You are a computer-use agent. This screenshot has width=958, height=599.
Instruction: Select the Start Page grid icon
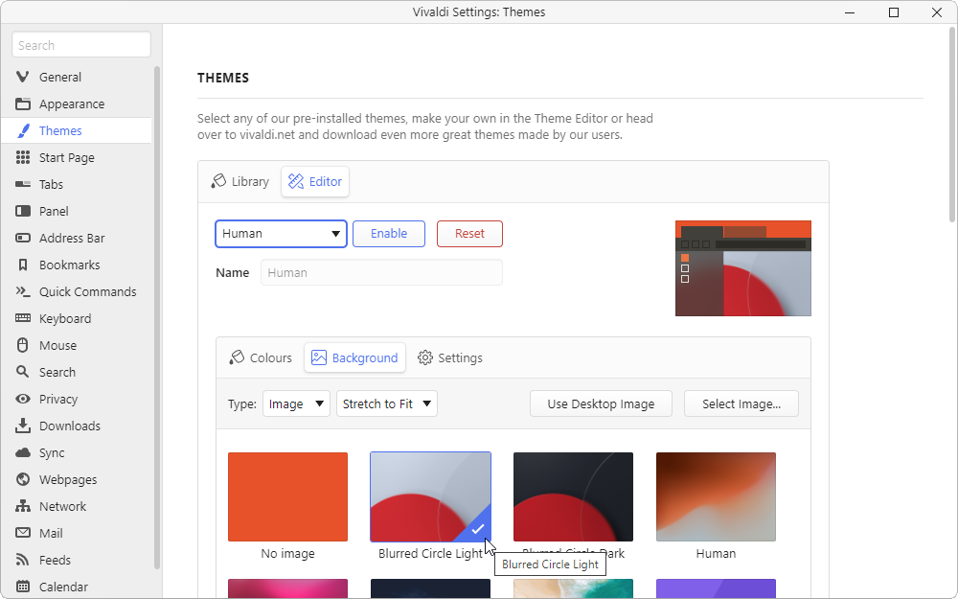23,157
